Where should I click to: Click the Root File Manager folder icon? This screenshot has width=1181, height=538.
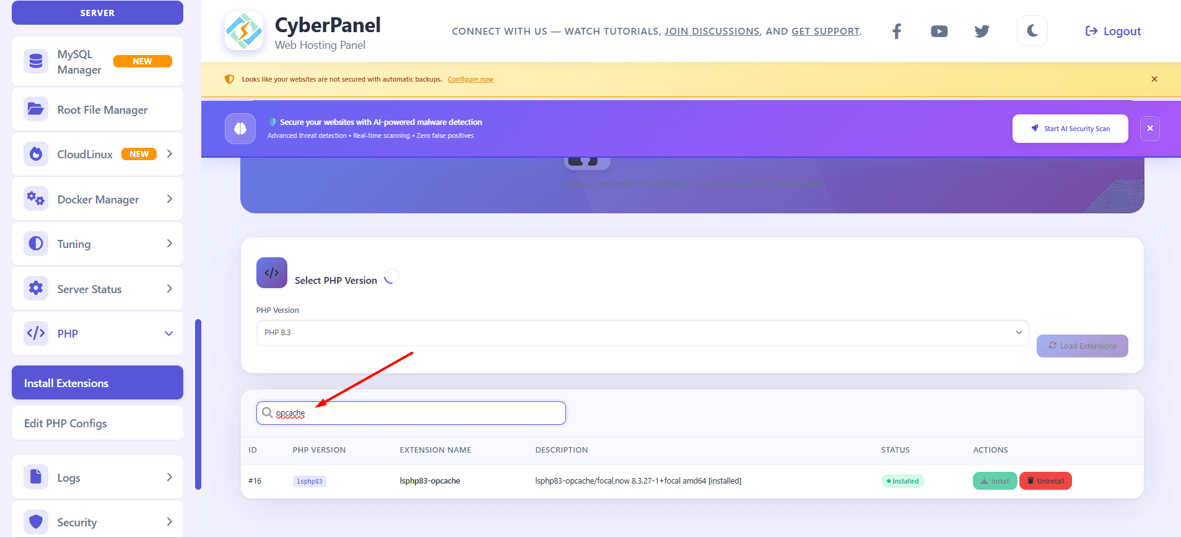click(36, 109)
